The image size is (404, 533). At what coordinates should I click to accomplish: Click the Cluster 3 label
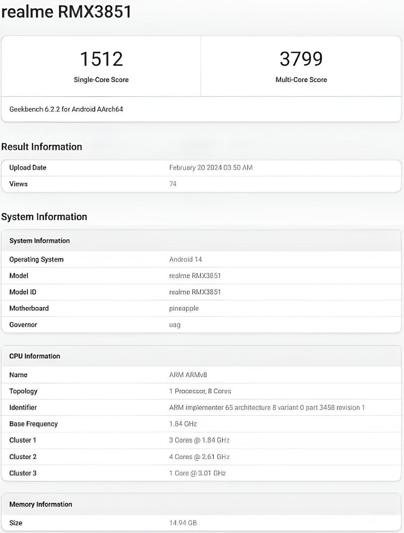pos(23,473)
